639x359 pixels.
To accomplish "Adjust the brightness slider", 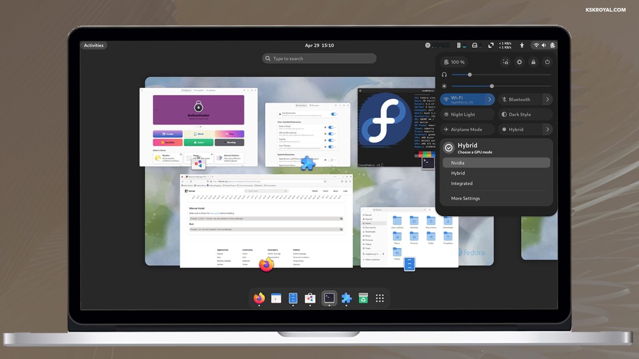I will 492,86.
